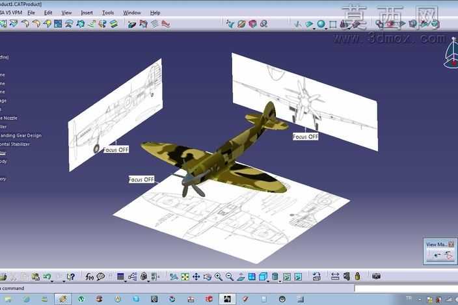The width and height of the screenshot is (458, 305).
Task: Click the Undo arrow icon
Action: coord(47,276)
